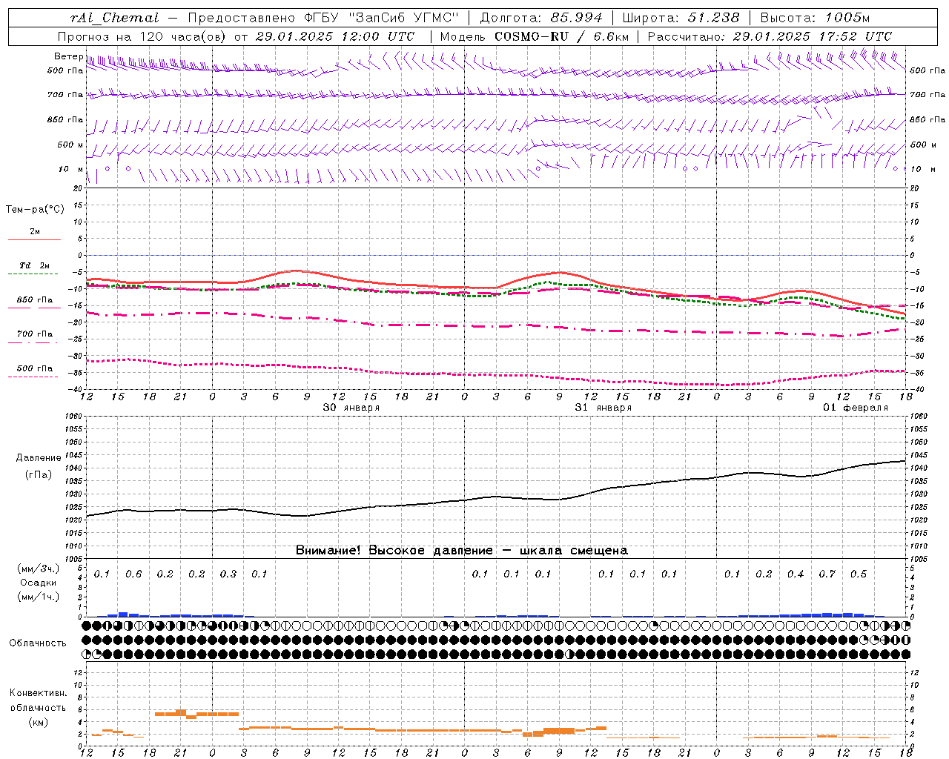The image size is (949, 759).
Task: Click the 1005 value on left pressure axis
Action: point(74,559)
